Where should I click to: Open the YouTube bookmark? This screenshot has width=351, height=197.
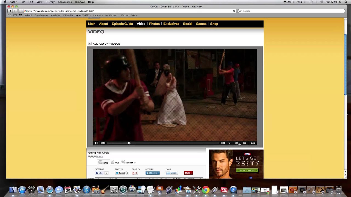click(x=55, y=15)
